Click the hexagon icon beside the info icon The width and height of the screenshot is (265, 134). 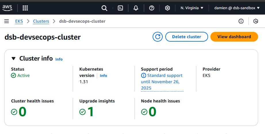click(256, 21)
